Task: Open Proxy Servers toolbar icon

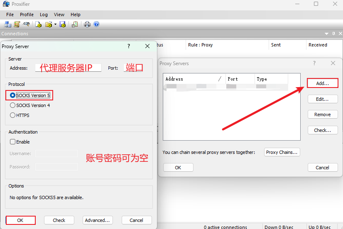Action: pos(8,24)
